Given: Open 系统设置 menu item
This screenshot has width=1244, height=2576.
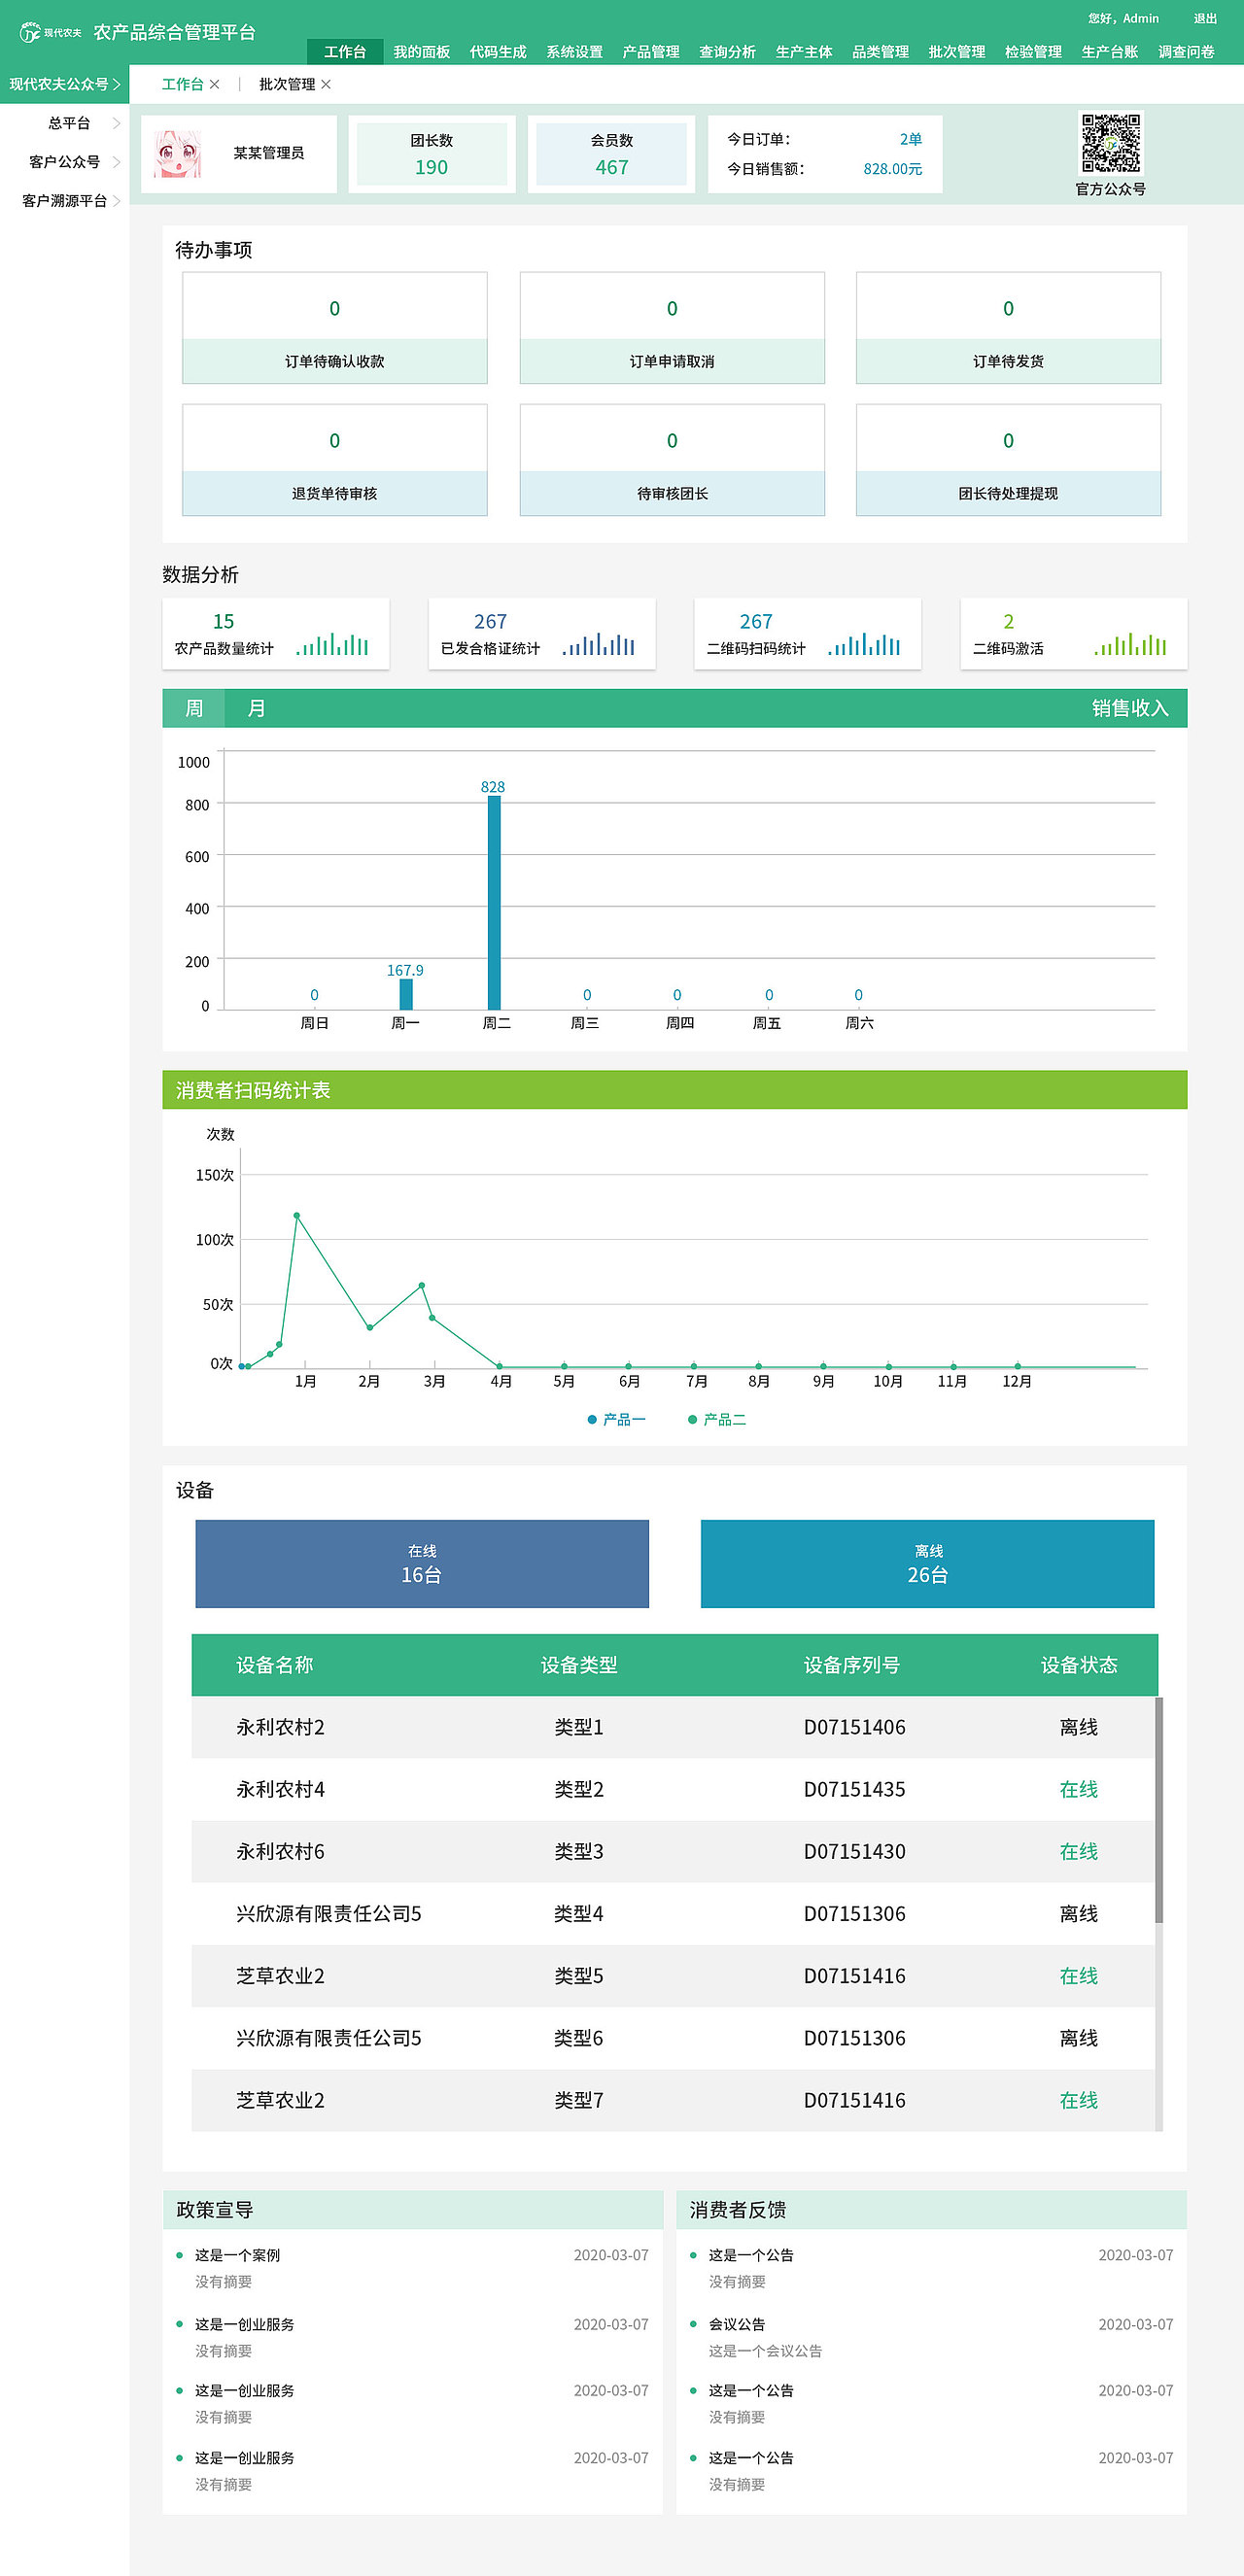Looking at the screenshot, I should pyautogui.click(x=574, y=52).
